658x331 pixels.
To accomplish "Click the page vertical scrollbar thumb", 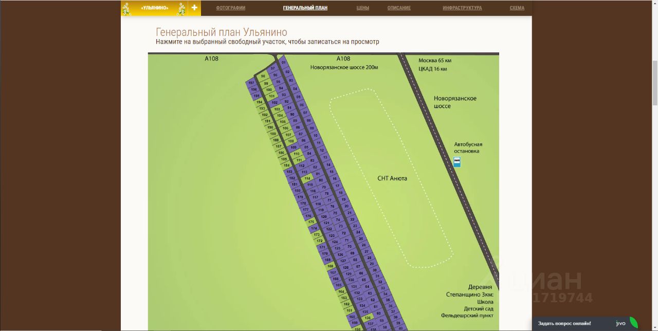I will 654,82.
